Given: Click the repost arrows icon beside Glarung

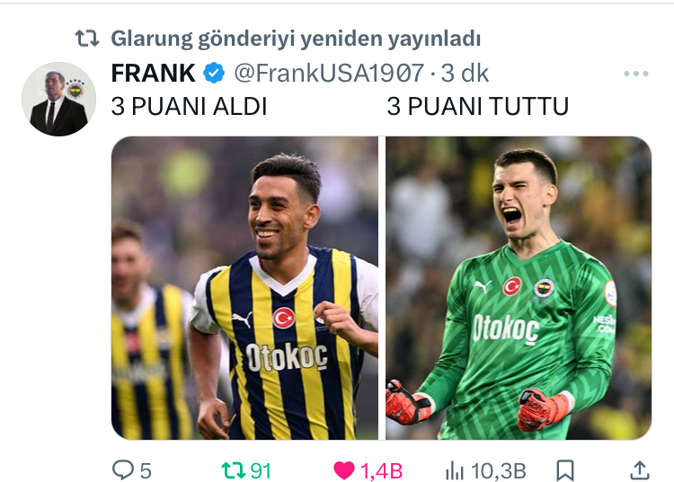Looking at the screenshot, I should click(87, 39).
